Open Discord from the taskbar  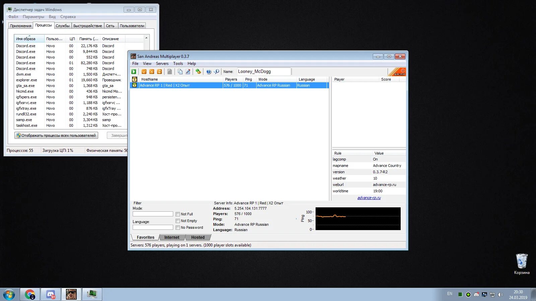coord(51,295)
